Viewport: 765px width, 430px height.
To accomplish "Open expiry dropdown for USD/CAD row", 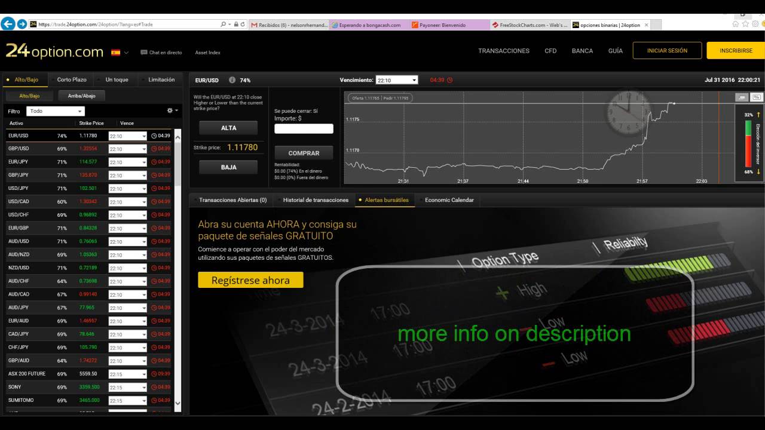I will click(127, 202).
